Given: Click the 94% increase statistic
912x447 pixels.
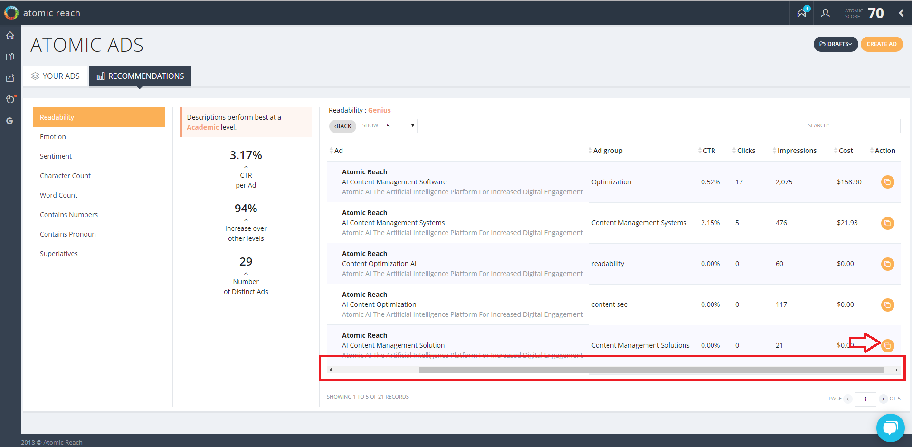Looking at the screenshot, I should point(246,209).
